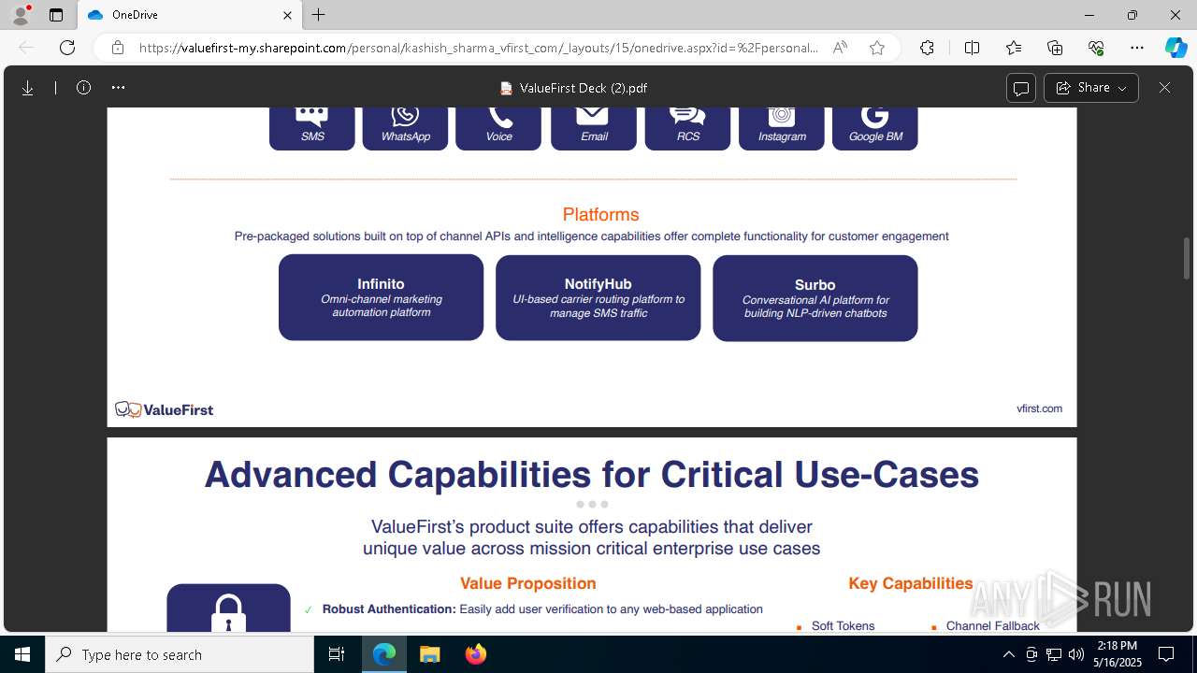Show file info details icon
Screen dimensions: 1197x673
(83, 88)
